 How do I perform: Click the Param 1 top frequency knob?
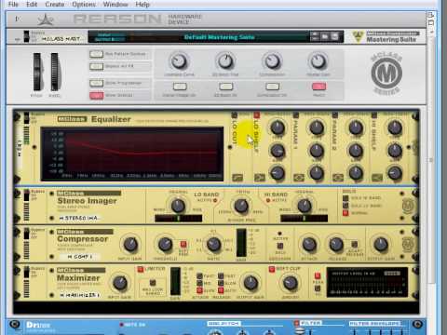(317, 127)
